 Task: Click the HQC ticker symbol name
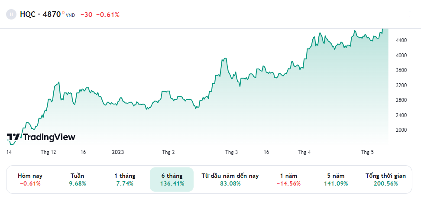pos(28,14)
